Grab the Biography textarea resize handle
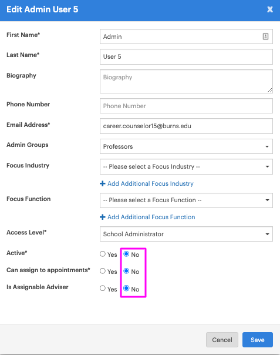The width and height of the screenshot is (280, 355). [x=269, y=91]
